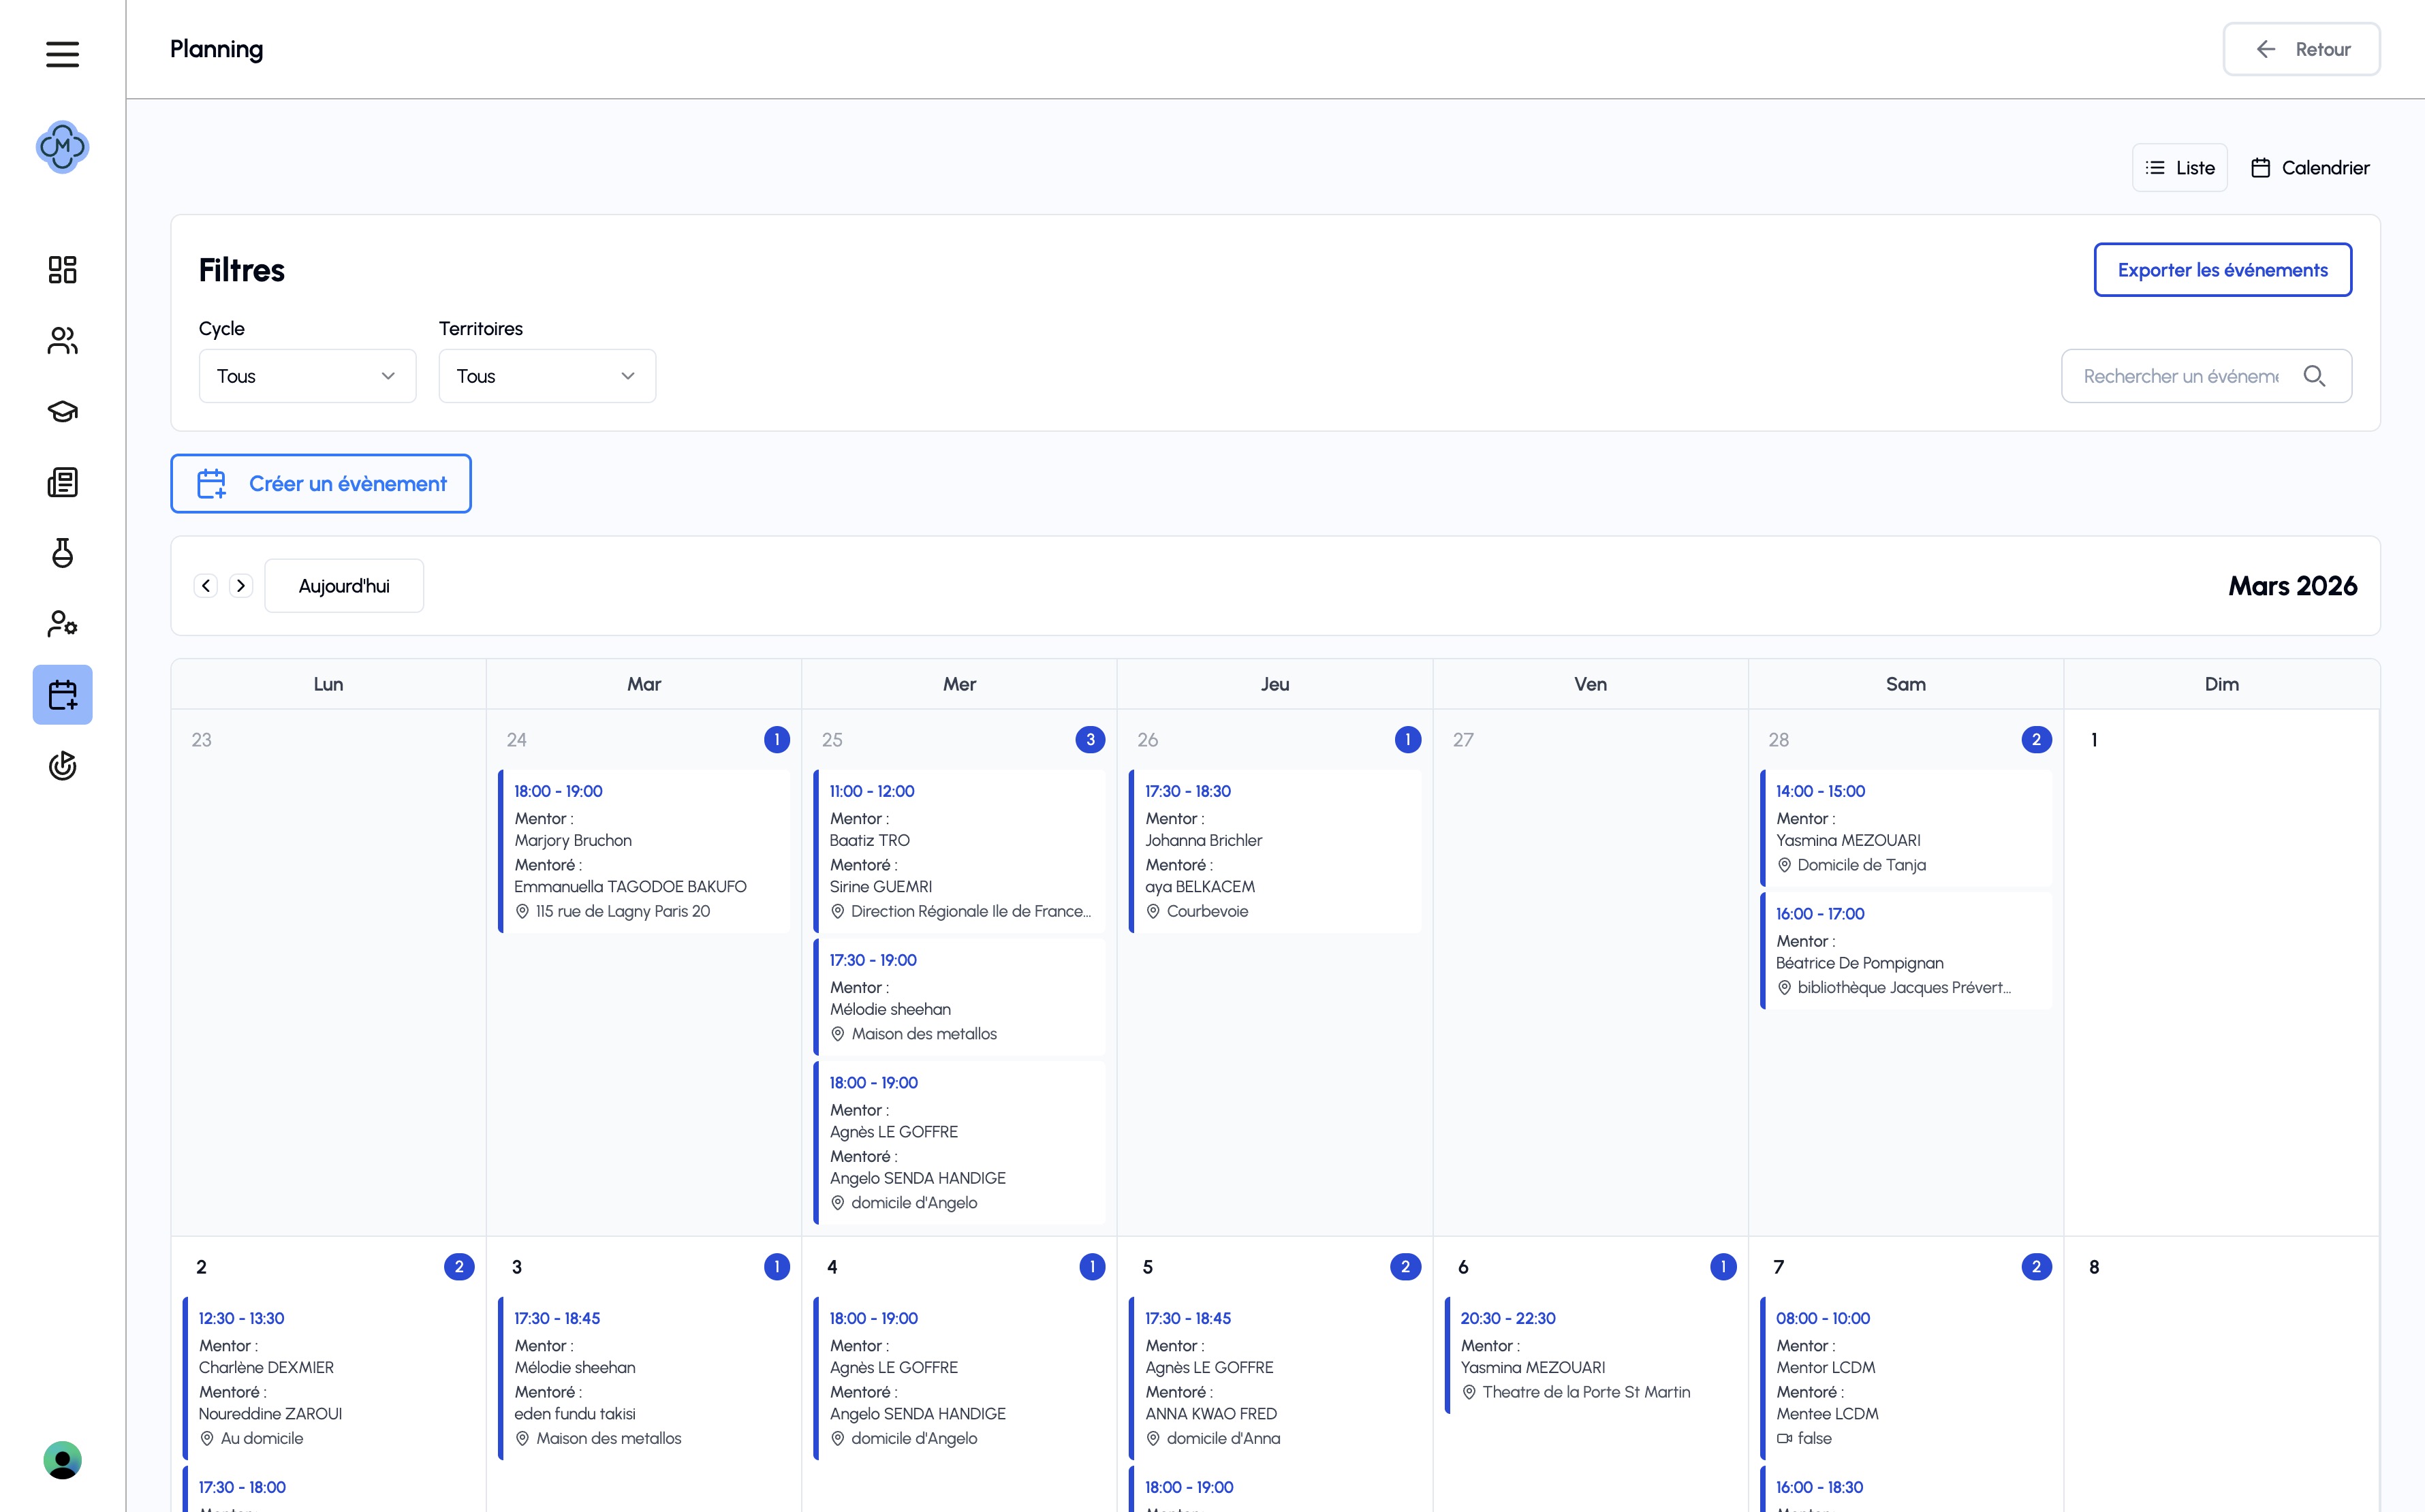Click event count badge on day 5

coord(1405,1267)
